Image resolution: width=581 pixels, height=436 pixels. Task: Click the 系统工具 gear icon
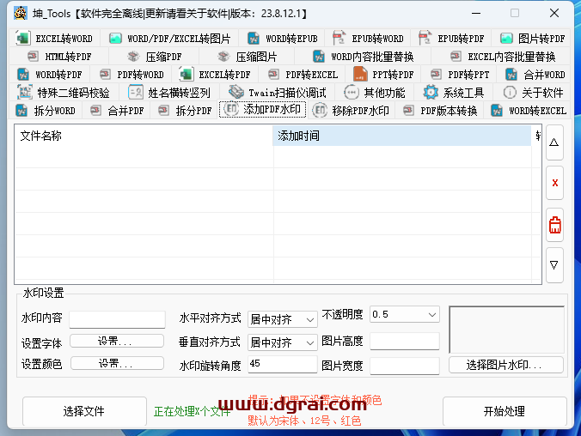coord(431,92)
